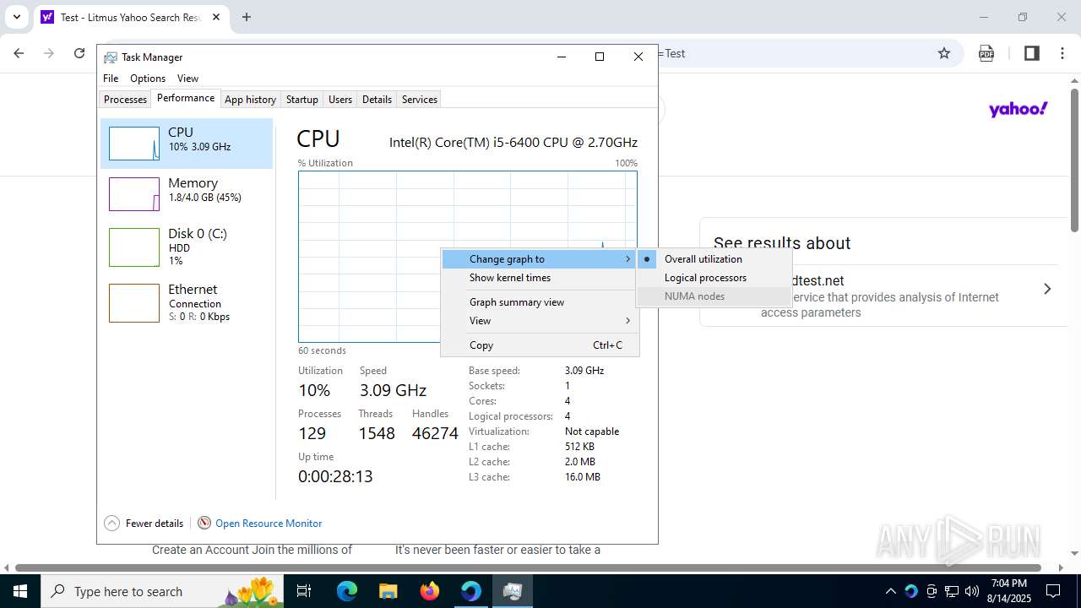The width and height of the screenshot is (1081, 608).
Task: Click the Resource Monitor gauge icon
Action: (x=204, y=523)
